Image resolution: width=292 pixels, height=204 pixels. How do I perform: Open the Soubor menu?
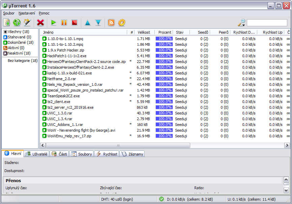[9, 13]
